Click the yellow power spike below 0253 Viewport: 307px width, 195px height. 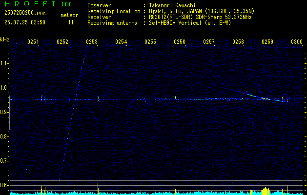pos(98,189)
